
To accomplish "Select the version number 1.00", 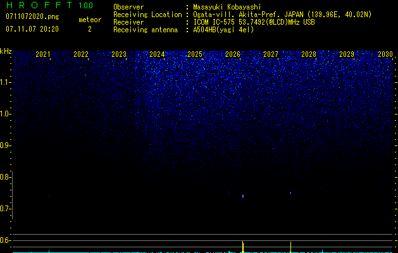I will point(86,6).
